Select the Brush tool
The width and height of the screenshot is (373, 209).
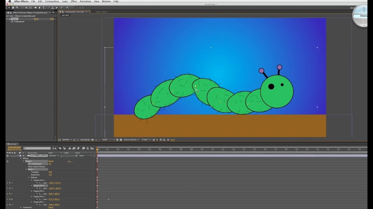pos(49,8)
